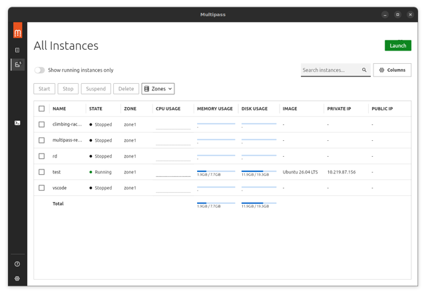Close the Multipass window

click(411, 15)
